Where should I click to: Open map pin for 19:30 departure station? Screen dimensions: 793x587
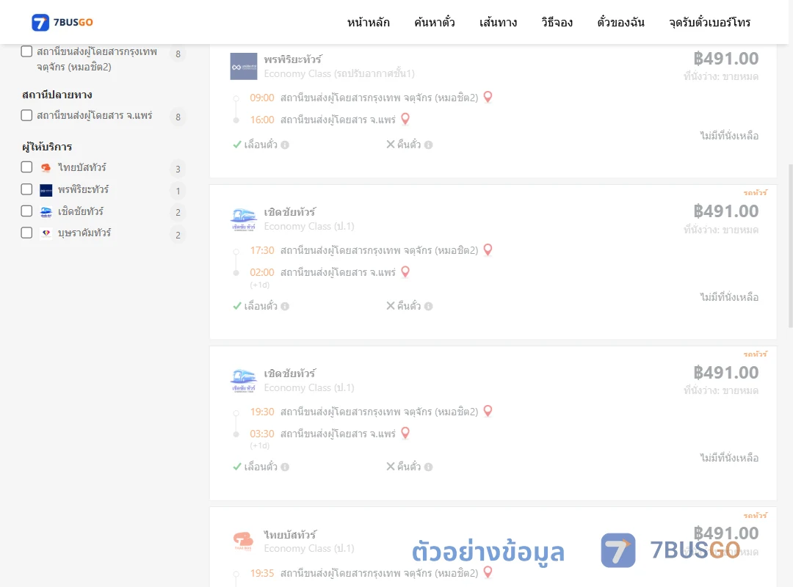488,411
